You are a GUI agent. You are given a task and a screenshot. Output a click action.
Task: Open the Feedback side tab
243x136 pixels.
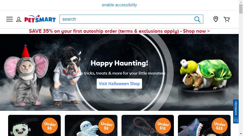tap(236, 108)
